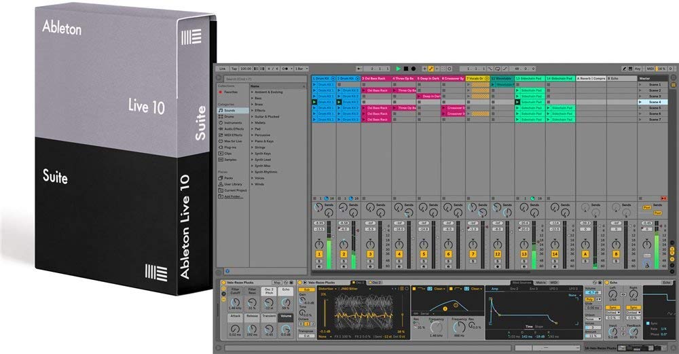Click the browser search field
The height and width of the screenshot is (354, 679).
265,79
